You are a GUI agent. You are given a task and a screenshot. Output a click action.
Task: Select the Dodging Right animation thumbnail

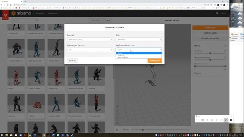[56, 104]
